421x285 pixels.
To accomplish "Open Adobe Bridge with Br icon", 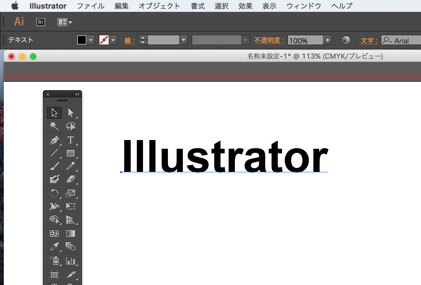I will tap(41, 22).
